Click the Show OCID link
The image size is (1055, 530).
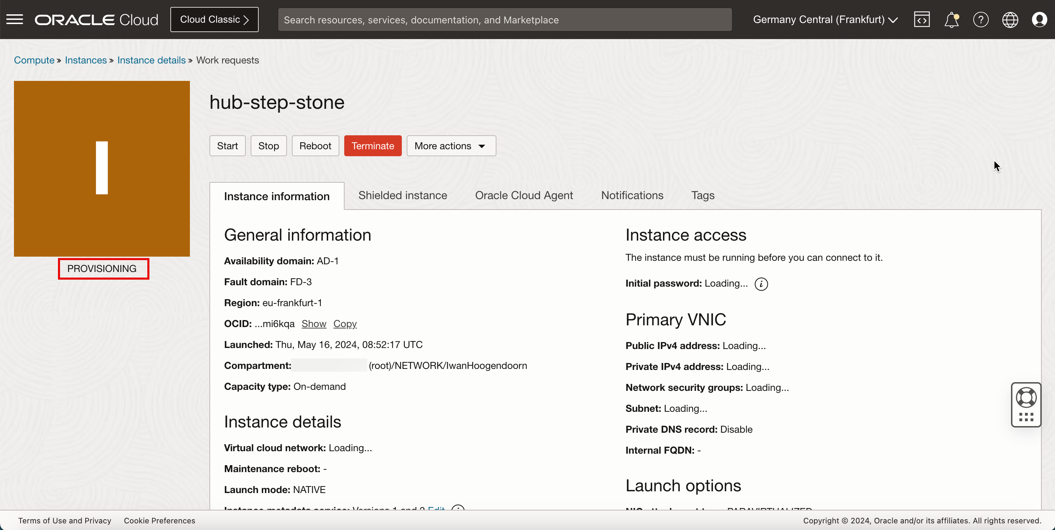[313, 323]
